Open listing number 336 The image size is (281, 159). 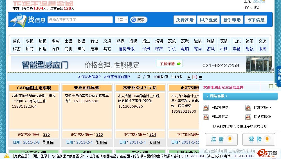[46, 135]
